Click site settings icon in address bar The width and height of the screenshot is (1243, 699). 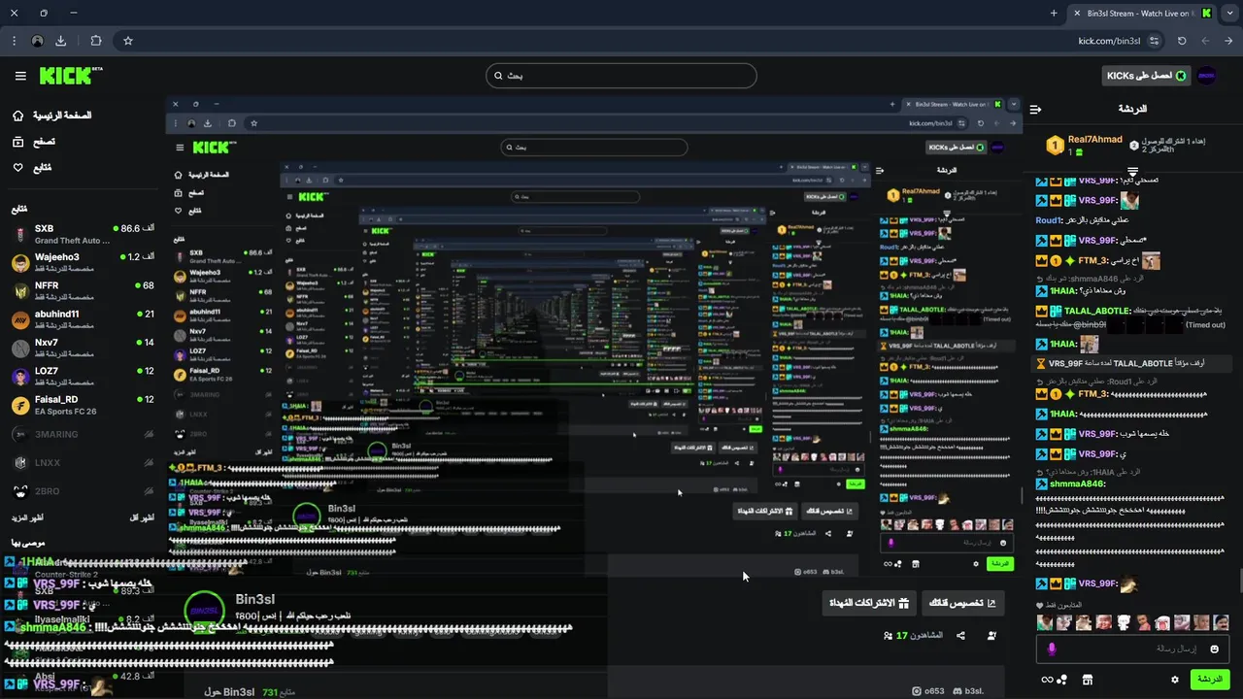tap(1154, 41)
